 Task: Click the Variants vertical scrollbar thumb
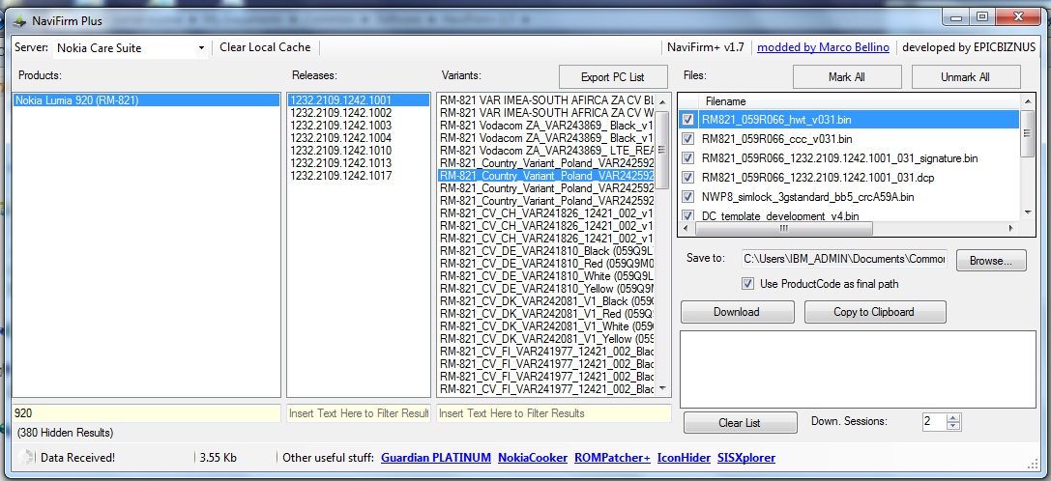click(662, 150)
